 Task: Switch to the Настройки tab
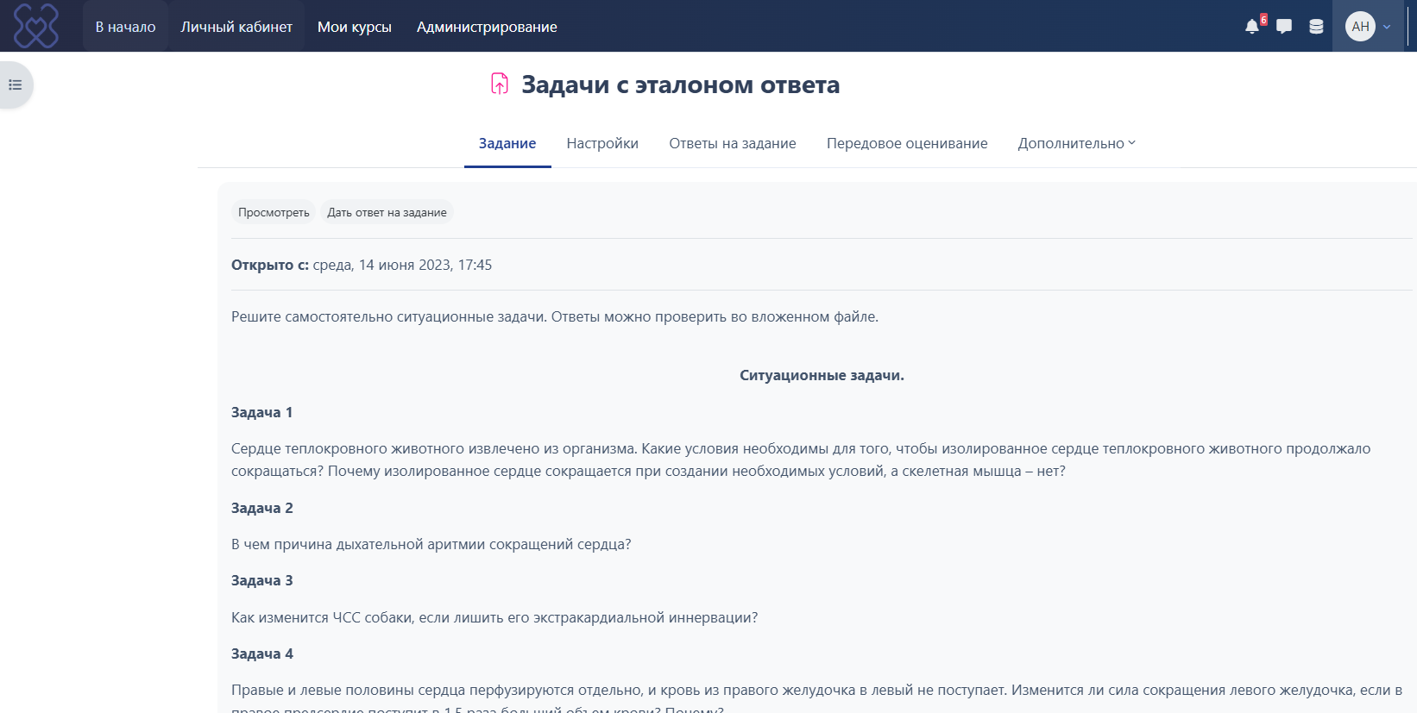tap(602, 143)
